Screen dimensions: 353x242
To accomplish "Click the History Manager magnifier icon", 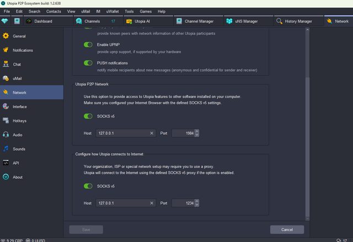I will [x=279, y=21].
